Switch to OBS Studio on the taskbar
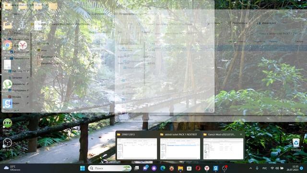The width and height of the screenshot is (307, 173). [224, 168]
